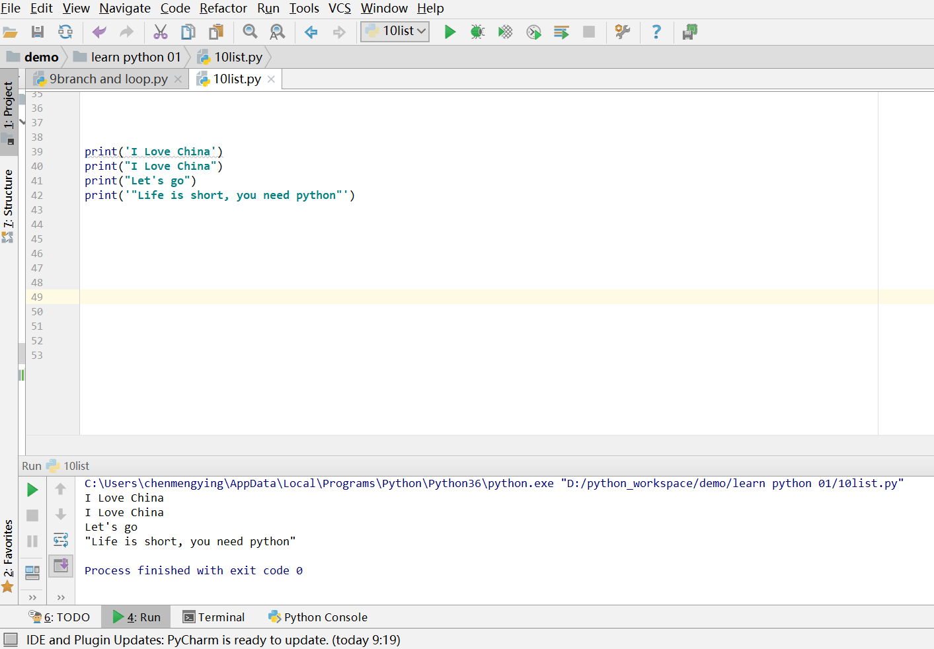Click the Stop square in Run panel
The width and height of the screenshot is (934, 649).
coord(32,515)
